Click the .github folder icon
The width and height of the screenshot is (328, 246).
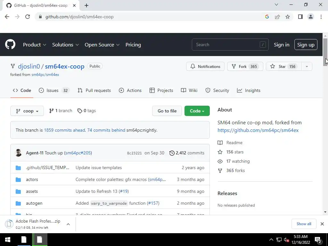18,168
